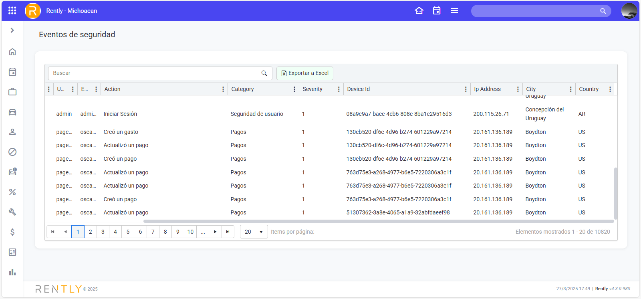Click the car icon in sidebar
This screenshot has width=641, height=299.
point(12,112)
